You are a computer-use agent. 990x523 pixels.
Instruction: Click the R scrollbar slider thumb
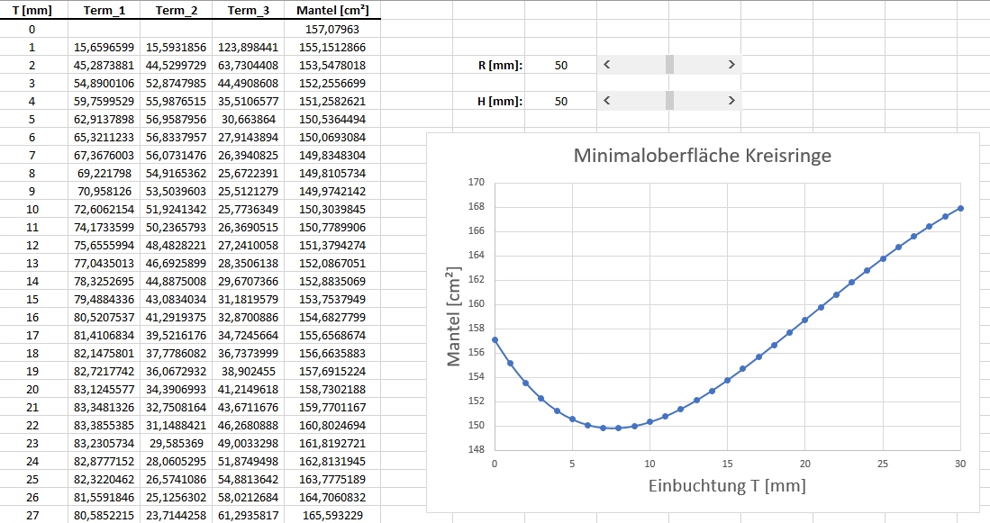[x=670, y=64]
